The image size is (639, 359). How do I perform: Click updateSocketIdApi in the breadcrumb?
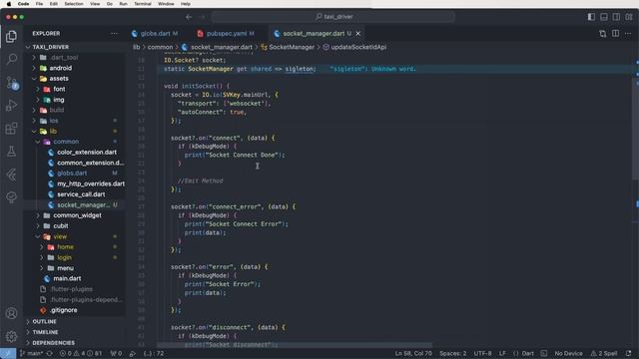(x=358, y=47)
